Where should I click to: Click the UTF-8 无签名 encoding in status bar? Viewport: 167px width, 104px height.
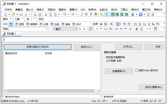tap(119, 101)
